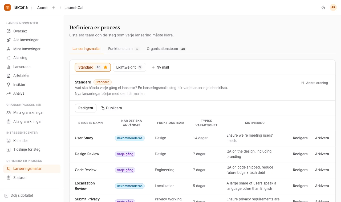Open Statusar in the sidebar
The height and width of the screenshot is (202, 341).
click(32, 178)
